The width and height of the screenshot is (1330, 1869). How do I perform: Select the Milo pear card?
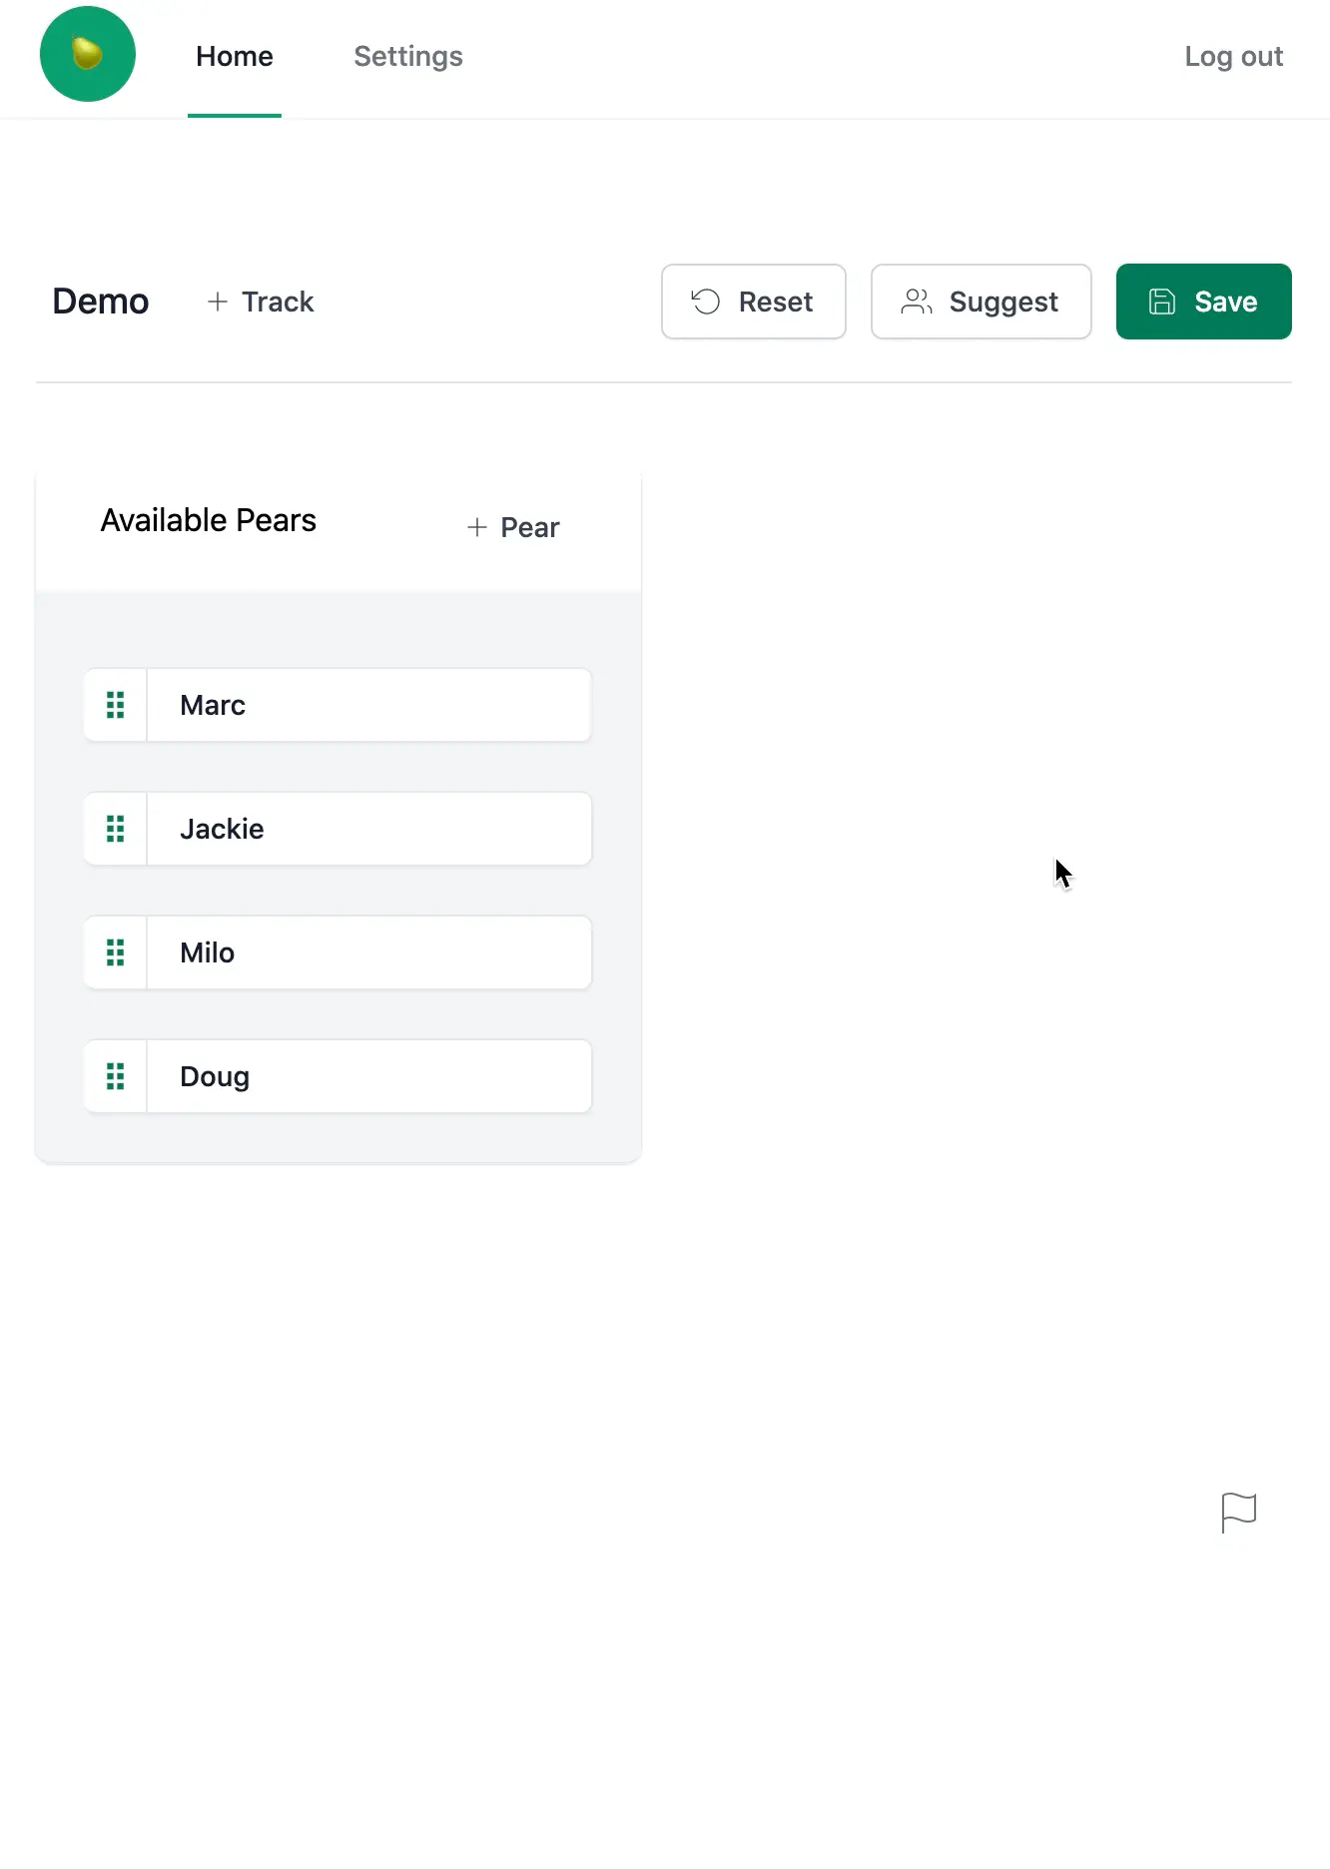337,952
